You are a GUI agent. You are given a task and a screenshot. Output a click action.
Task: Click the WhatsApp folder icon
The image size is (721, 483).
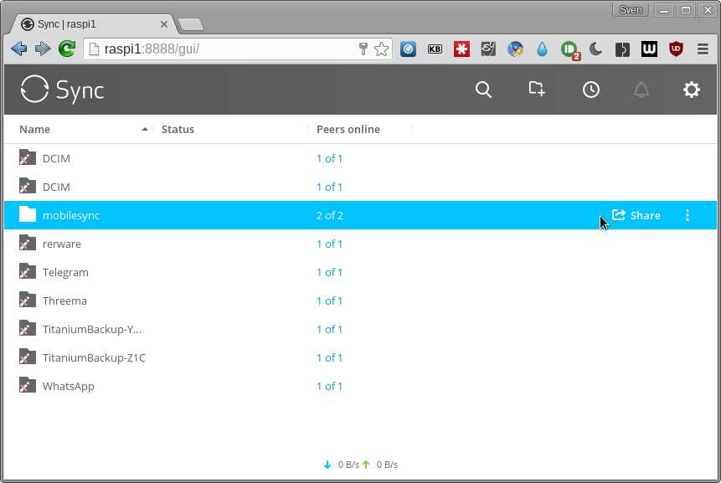(x=26, y=386)
